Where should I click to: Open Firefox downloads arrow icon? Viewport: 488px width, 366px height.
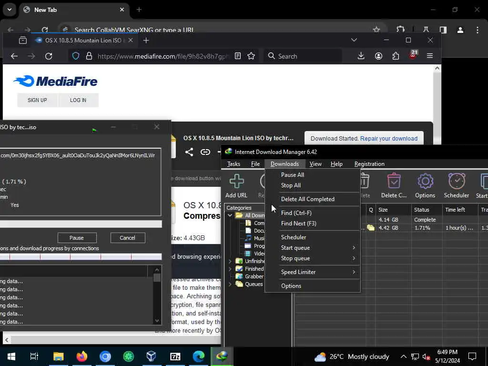(x=361, y=56)
